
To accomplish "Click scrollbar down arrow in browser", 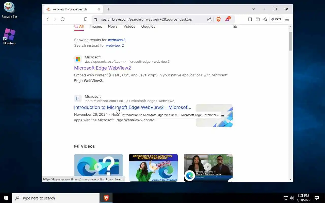I will pyautogui.click(x=291, y=179).
